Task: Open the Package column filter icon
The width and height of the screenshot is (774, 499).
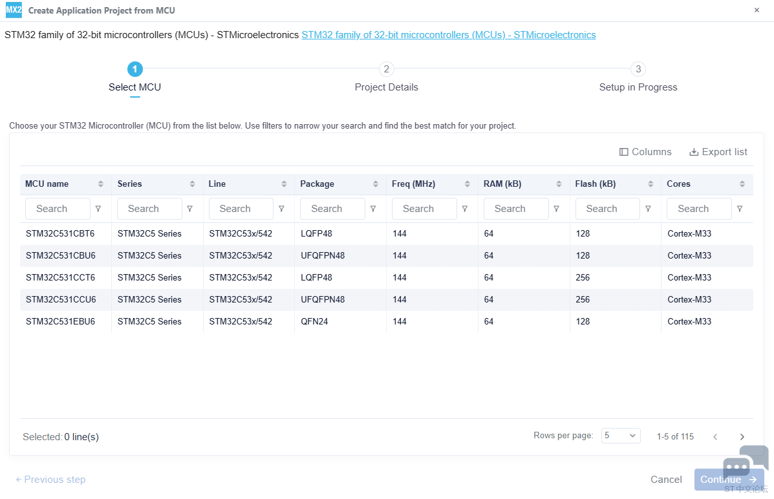Action: [373, 209]
